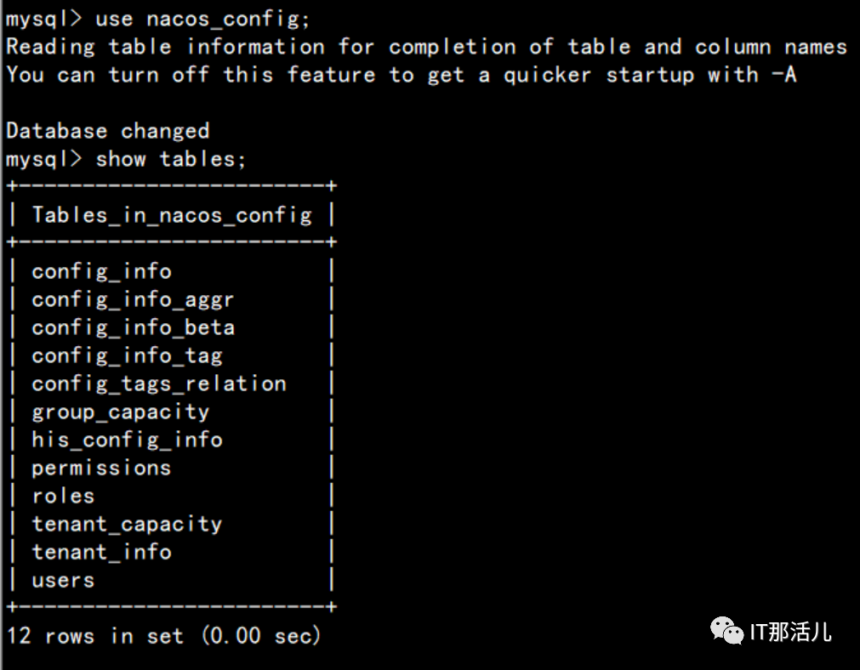
Task: Select config_info_tag in the table list
Action: [x=127, y=356]
